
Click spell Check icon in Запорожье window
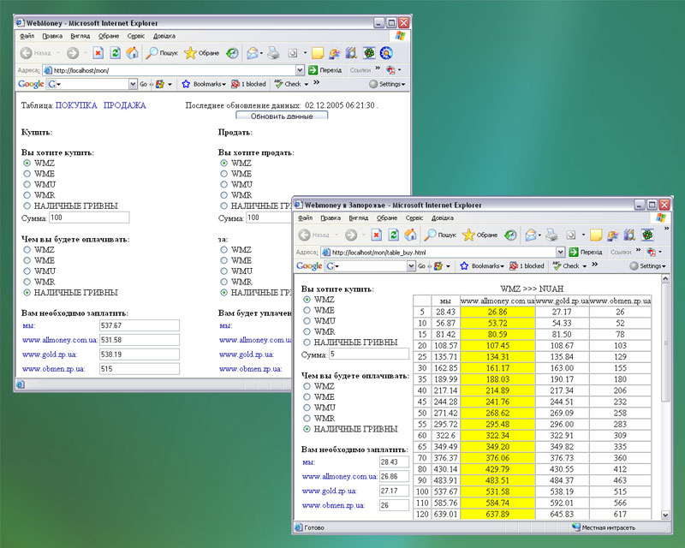(x=557, y=265)
